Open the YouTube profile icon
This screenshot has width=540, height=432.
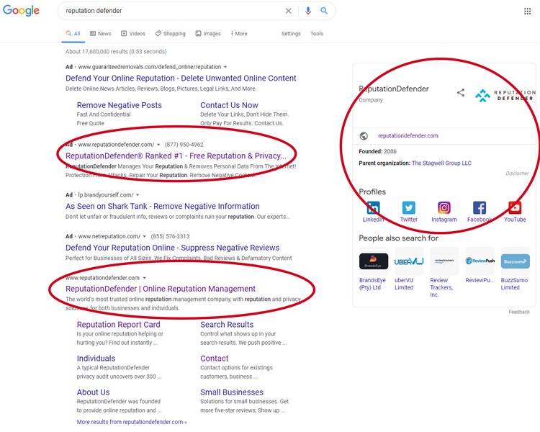(x=515, y=208)
